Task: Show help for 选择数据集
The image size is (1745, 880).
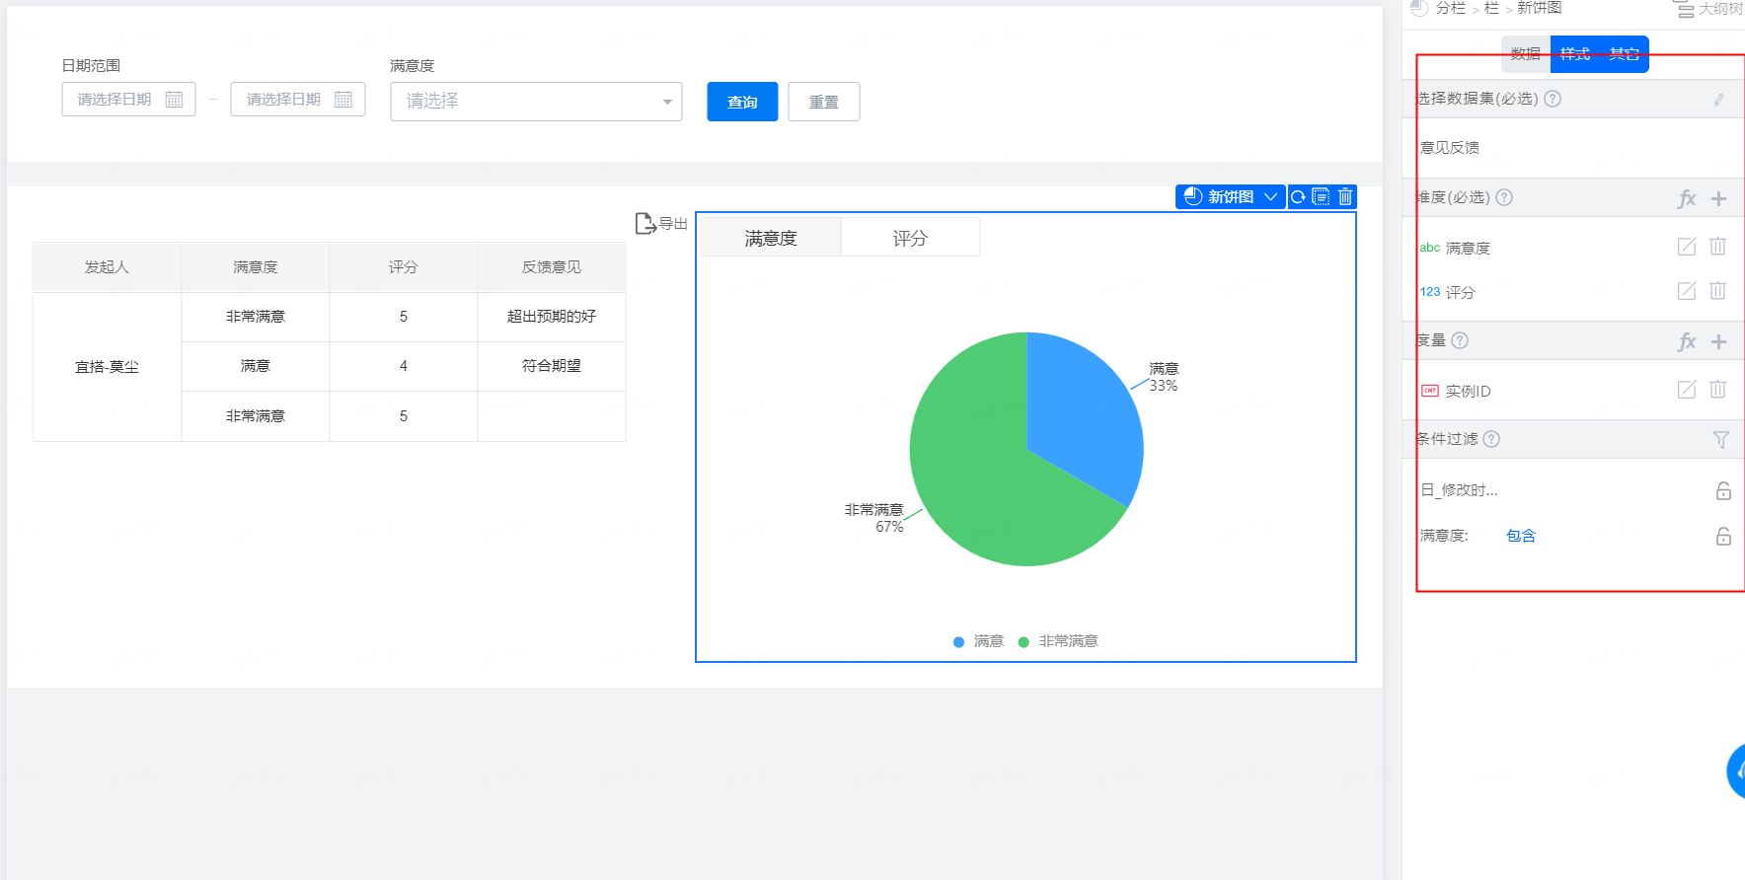Action: tap(1553, 99)
